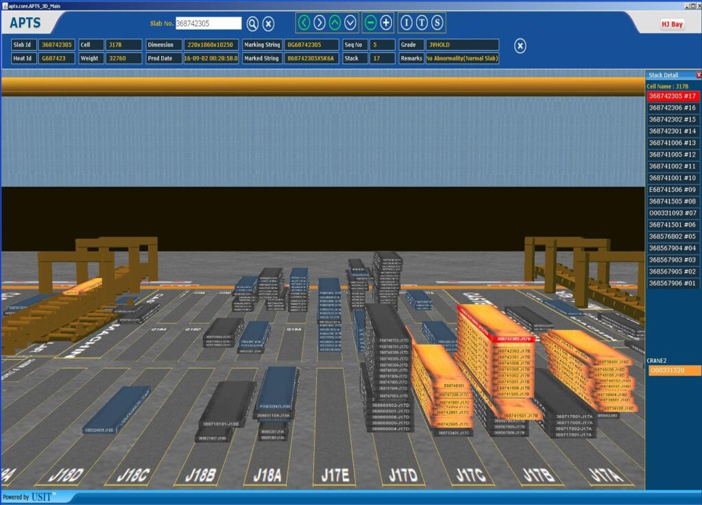Click the Dimension value 220x1860x10250
The height and width of the screenshot is (505, 702).
210,45
